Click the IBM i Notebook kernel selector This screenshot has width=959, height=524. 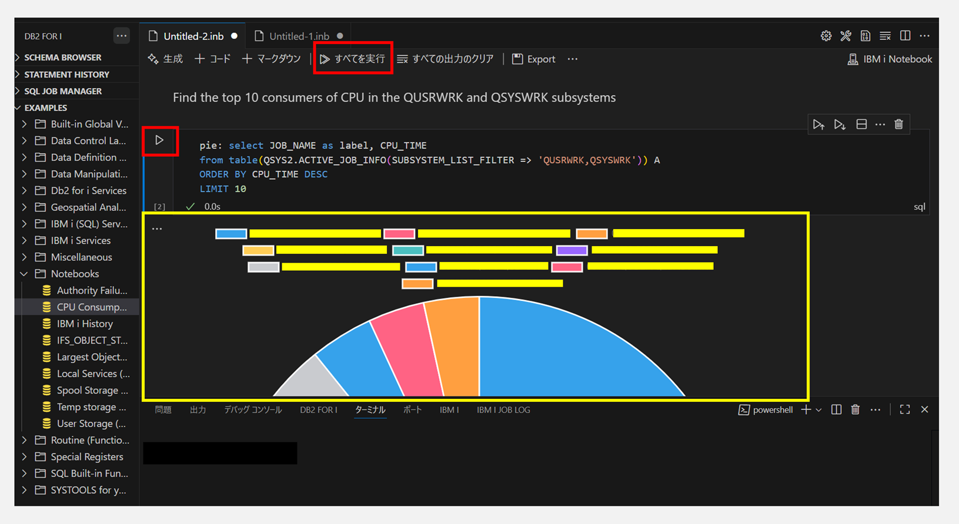pos(890,59)
